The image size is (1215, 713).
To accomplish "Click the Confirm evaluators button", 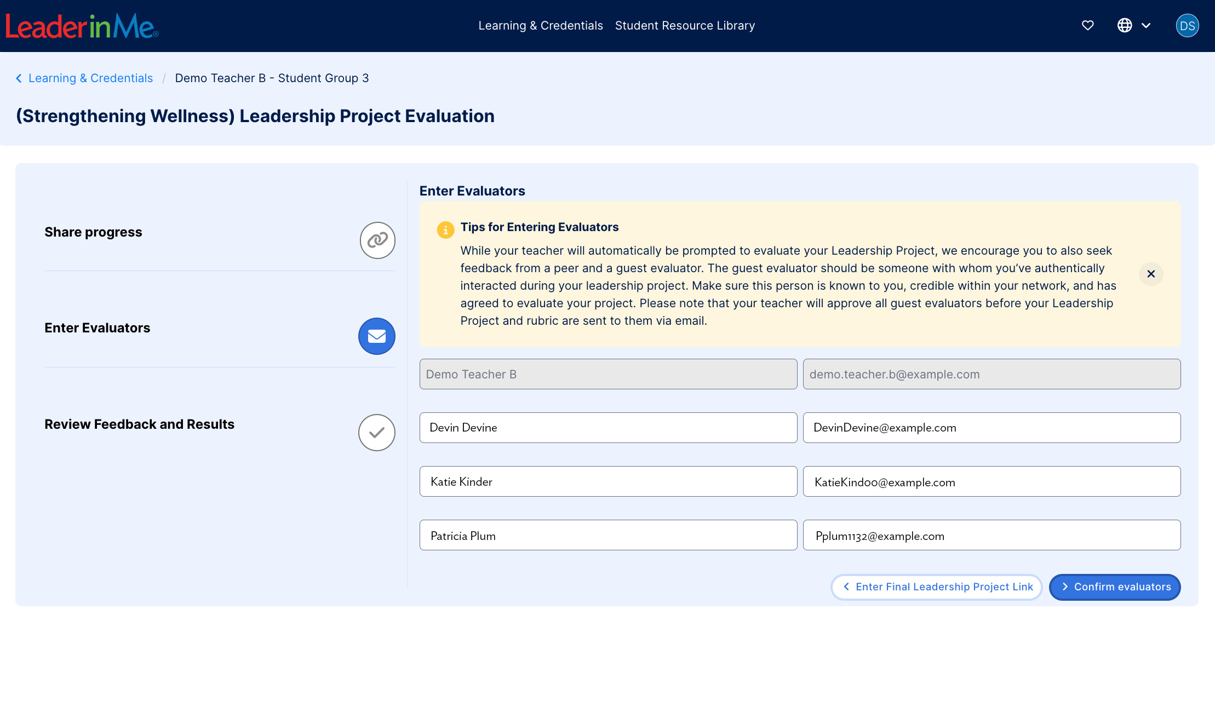I will click(1114, 586).
